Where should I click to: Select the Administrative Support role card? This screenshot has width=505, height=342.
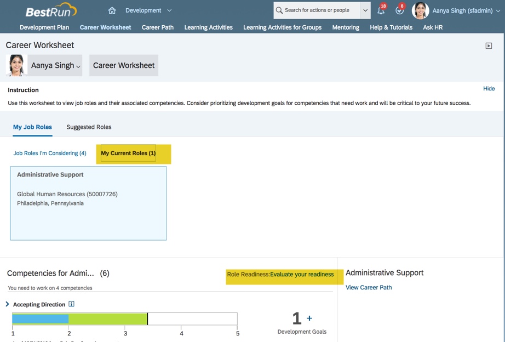[88, 203]
